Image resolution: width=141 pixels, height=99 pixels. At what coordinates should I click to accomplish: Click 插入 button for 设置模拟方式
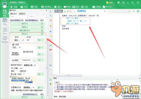click(x=41, y=87)
